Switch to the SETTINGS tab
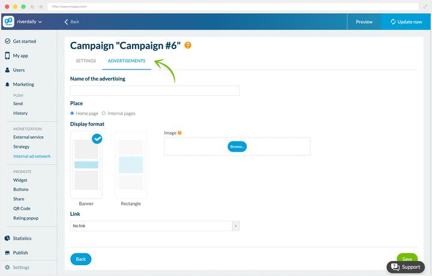The height and width of the screenshot is (276, 432). point(86,61)
